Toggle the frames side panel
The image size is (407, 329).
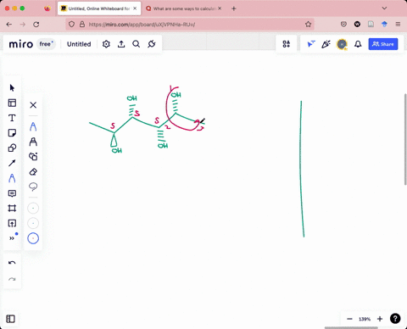pyautogui.click(x=10, y=319)
